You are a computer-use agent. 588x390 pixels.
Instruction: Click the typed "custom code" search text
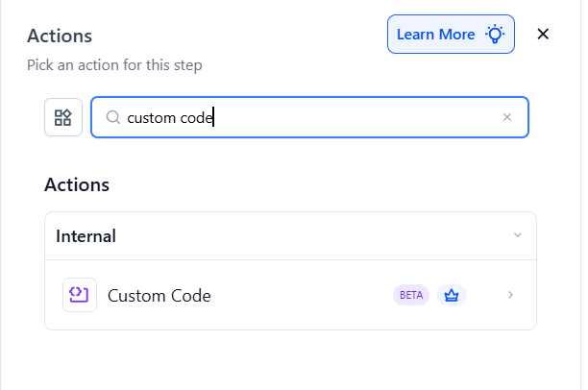click(x=169, y=117)
